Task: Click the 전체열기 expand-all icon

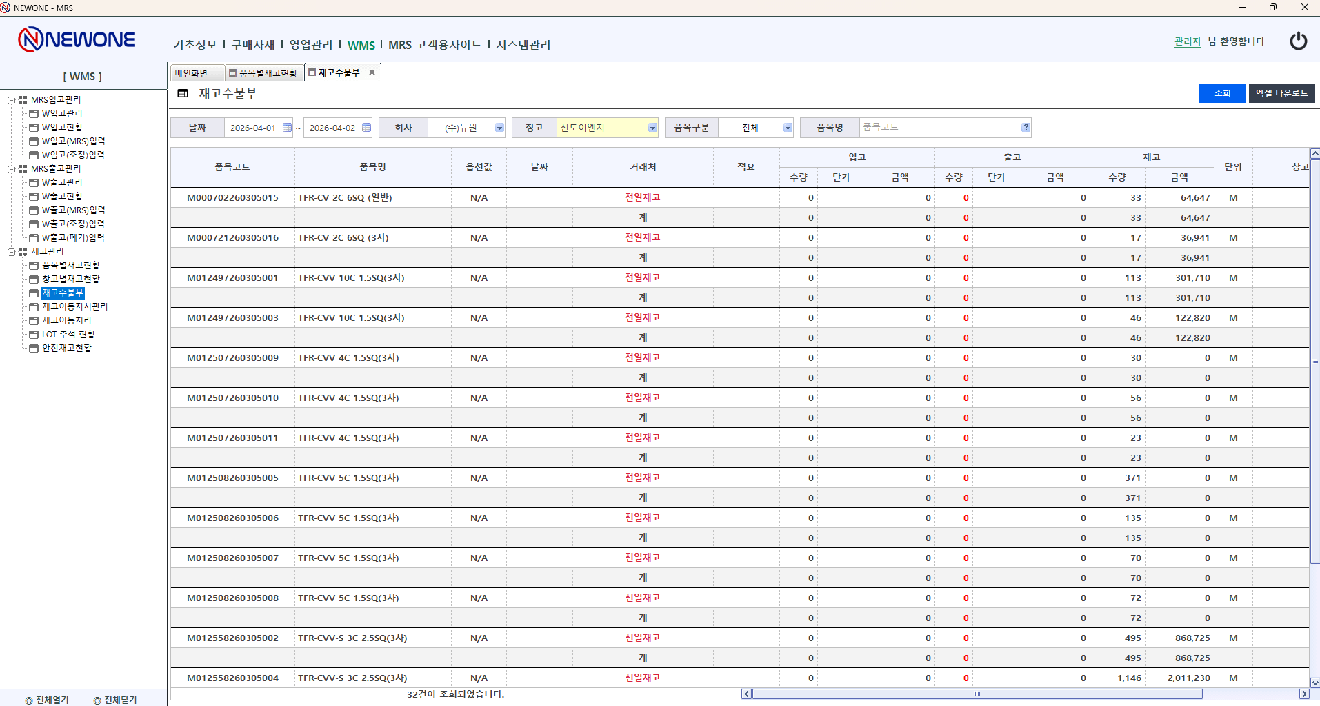Action: click(x=29, y=700)
